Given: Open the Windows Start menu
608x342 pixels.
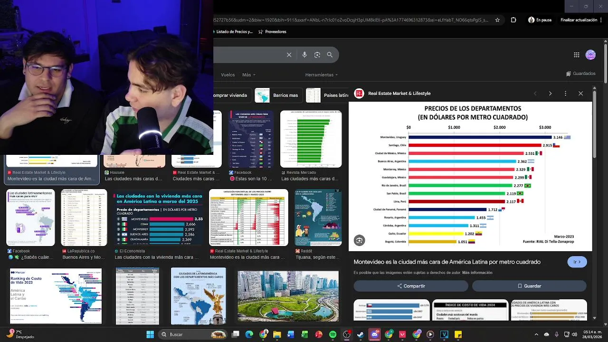Looking at the screenshot, I should point(150,334).
